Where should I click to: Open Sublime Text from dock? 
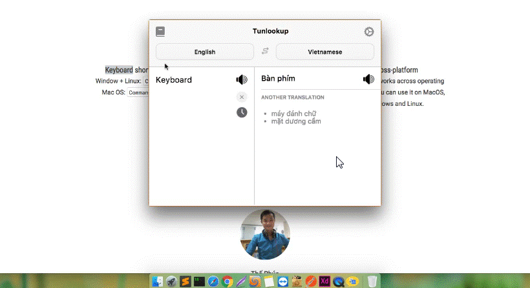click(x=185, y=282)
